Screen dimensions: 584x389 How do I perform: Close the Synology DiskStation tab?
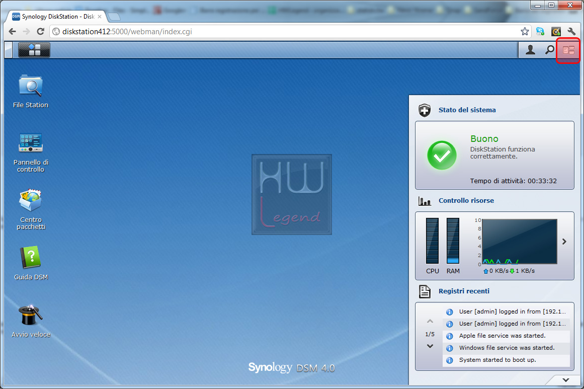(x=100, y=17)
